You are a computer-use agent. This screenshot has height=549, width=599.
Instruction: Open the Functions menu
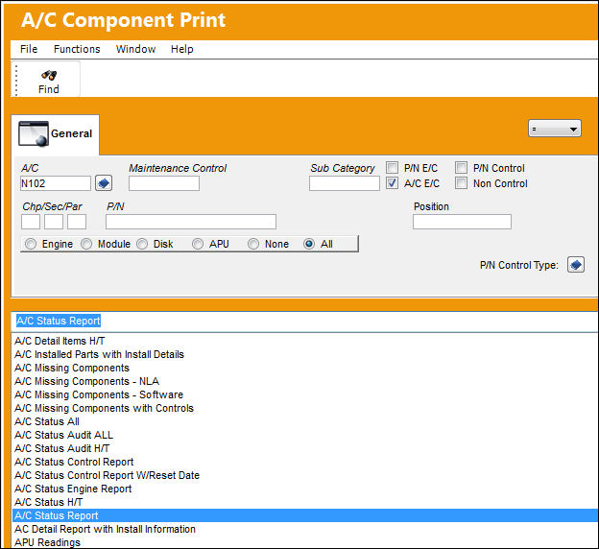click(77, 49)
